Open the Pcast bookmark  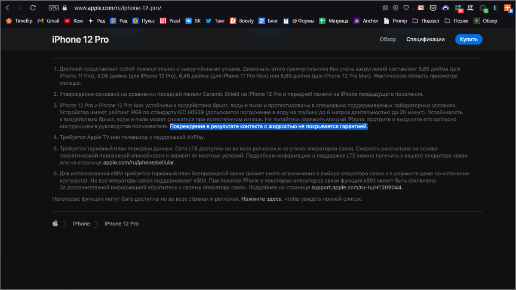click(170, 21)
